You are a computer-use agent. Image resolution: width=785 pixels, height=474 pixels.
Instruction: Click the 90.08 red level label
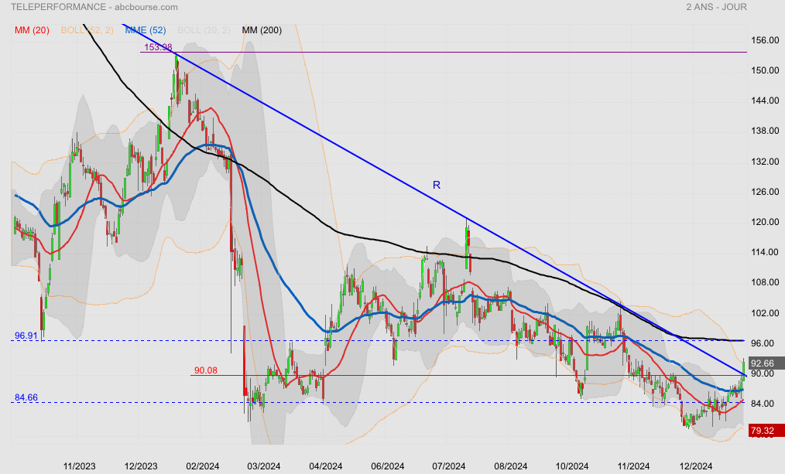coord(206,370)
